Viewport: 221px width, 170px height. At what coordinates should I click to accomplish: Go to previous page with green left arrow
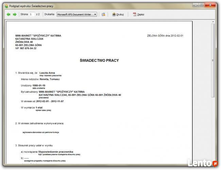[8, 15]
